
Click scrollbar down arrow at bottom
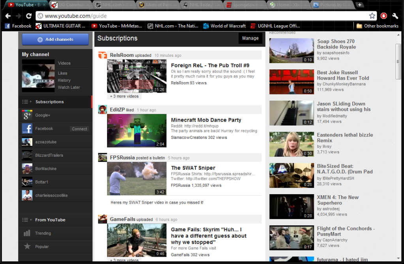click(398, 258)
